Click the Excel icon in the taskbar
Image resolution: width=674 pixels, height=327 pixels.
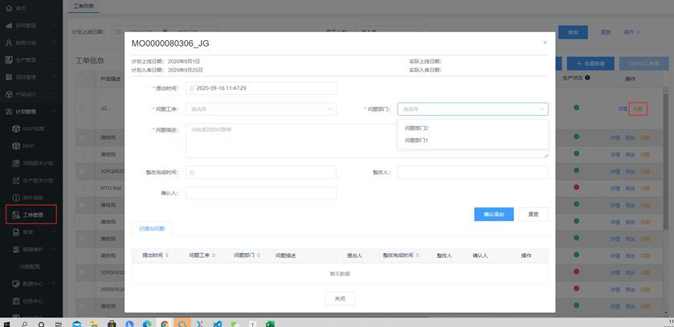[271, 324]
